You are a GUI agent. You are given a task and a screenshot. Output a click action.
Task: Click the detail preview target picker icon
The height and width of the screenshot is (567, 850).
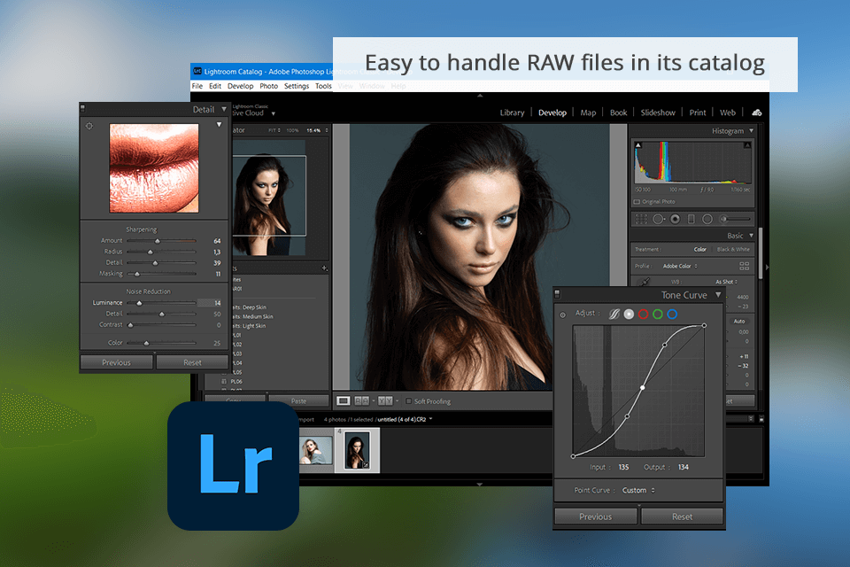pyautogui.click(x=89, y=126)
